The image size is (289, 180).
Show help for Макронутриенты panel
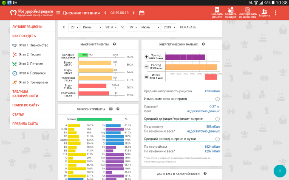tap(114, 44)
